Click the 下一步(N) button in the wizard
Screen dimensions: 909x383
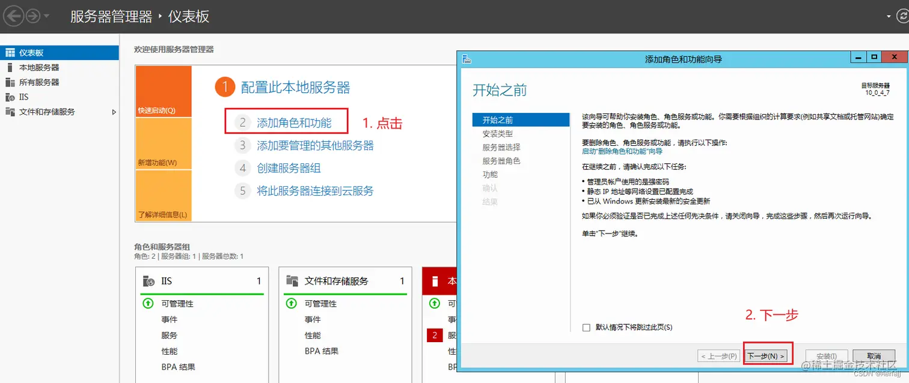[767, 355]
